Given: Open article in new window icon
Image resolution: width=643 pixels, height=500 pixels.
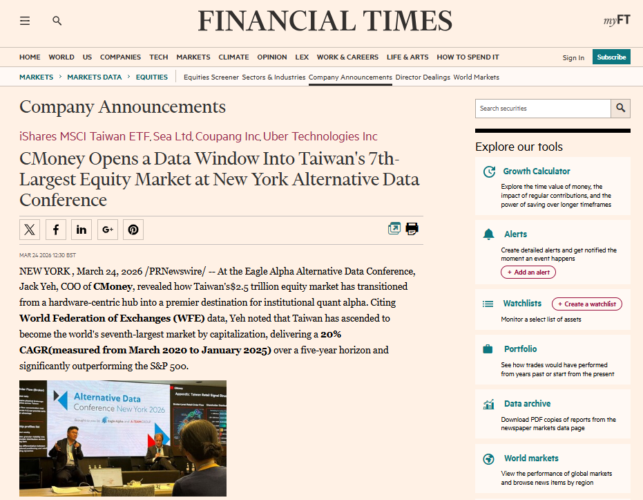Looking at the screenshot, I should [394, 228].
